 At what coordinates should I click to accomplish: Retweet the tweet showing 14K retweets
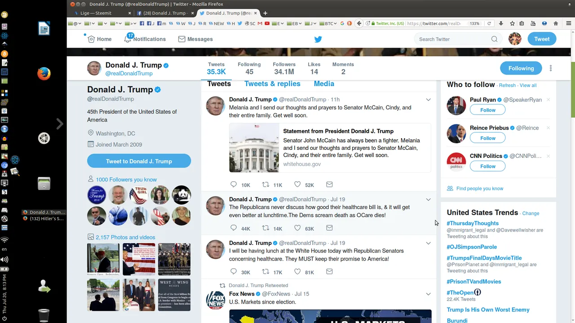pos(265,228)
